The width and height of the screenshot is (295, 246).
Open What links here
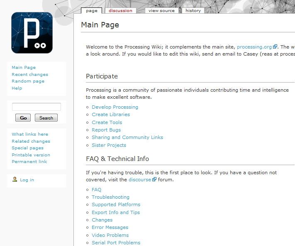tap(30, 134)
